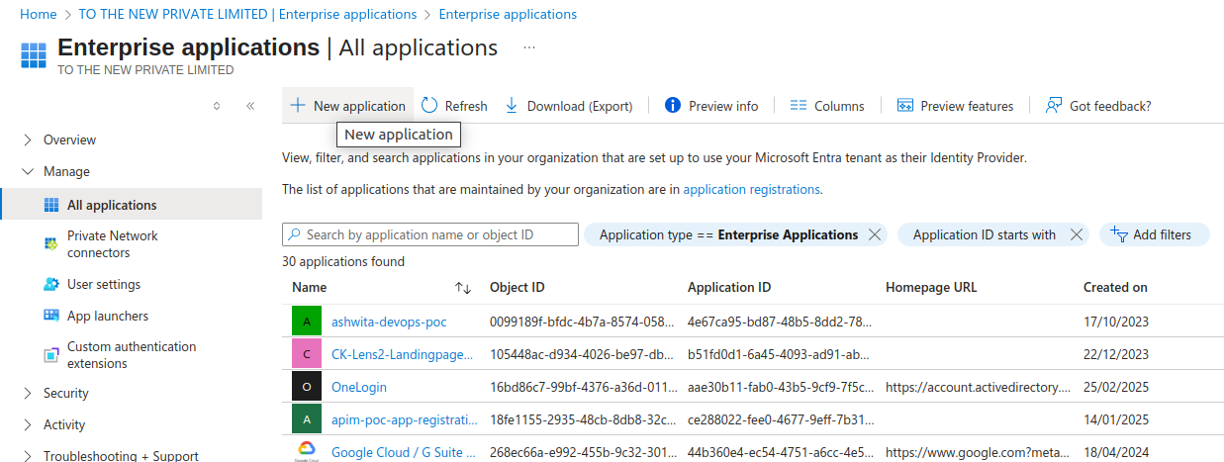Click the Got feedback person icon
1224x462 pixels.
(1054, 106)
